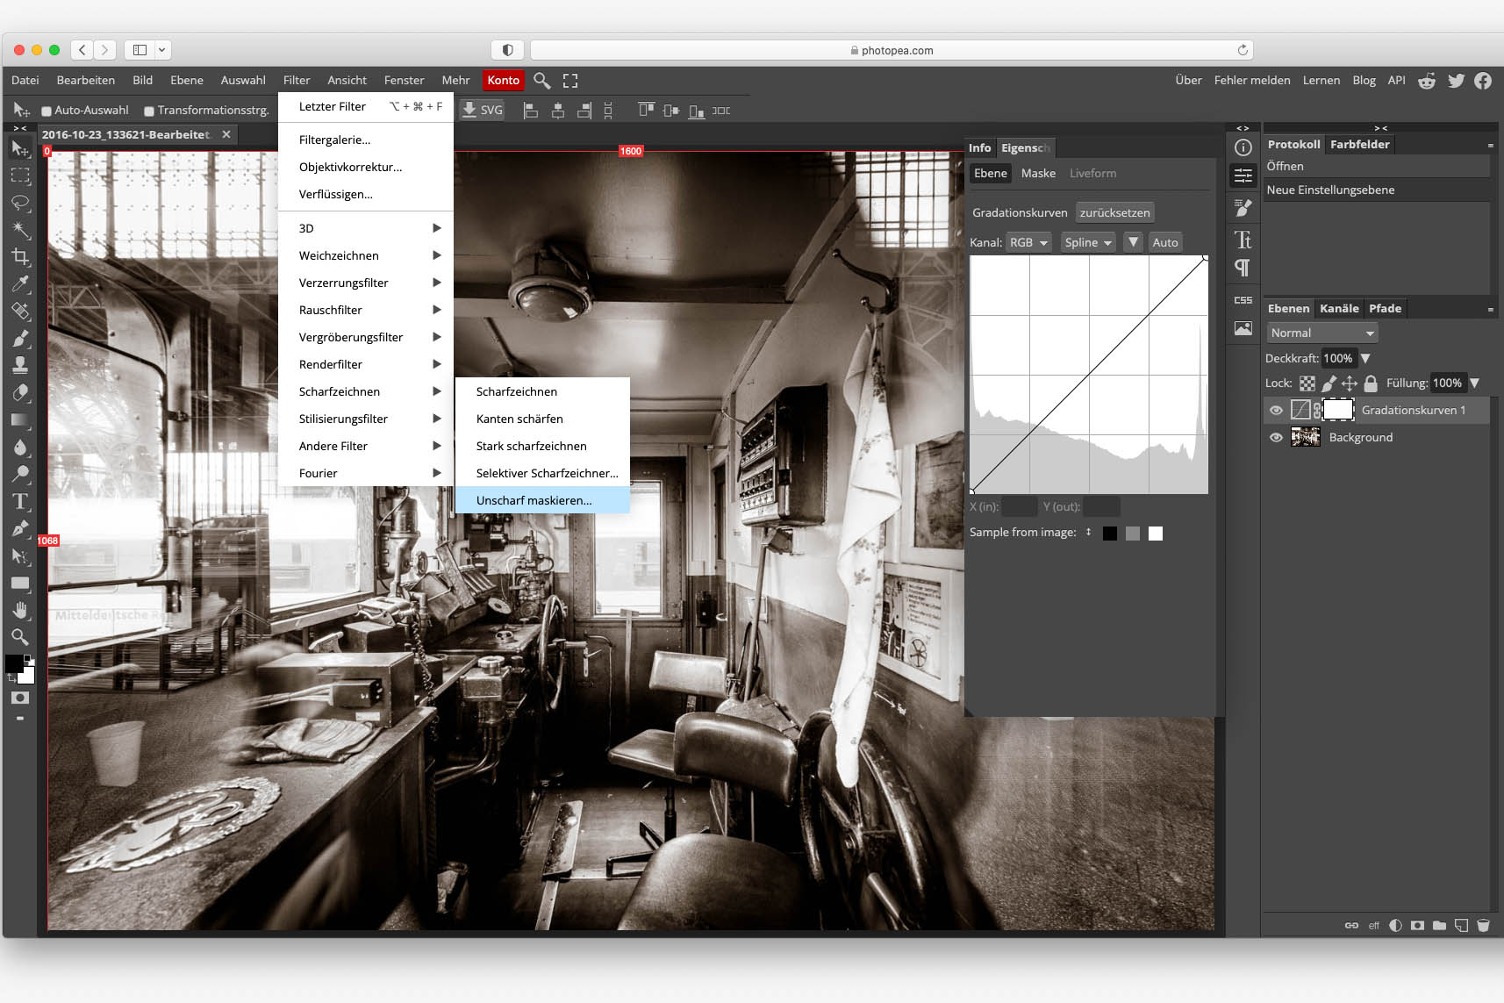Screen dimensions: 1504x1003
Task: Select the Crop tool
Action: click(x=21, y=259)
